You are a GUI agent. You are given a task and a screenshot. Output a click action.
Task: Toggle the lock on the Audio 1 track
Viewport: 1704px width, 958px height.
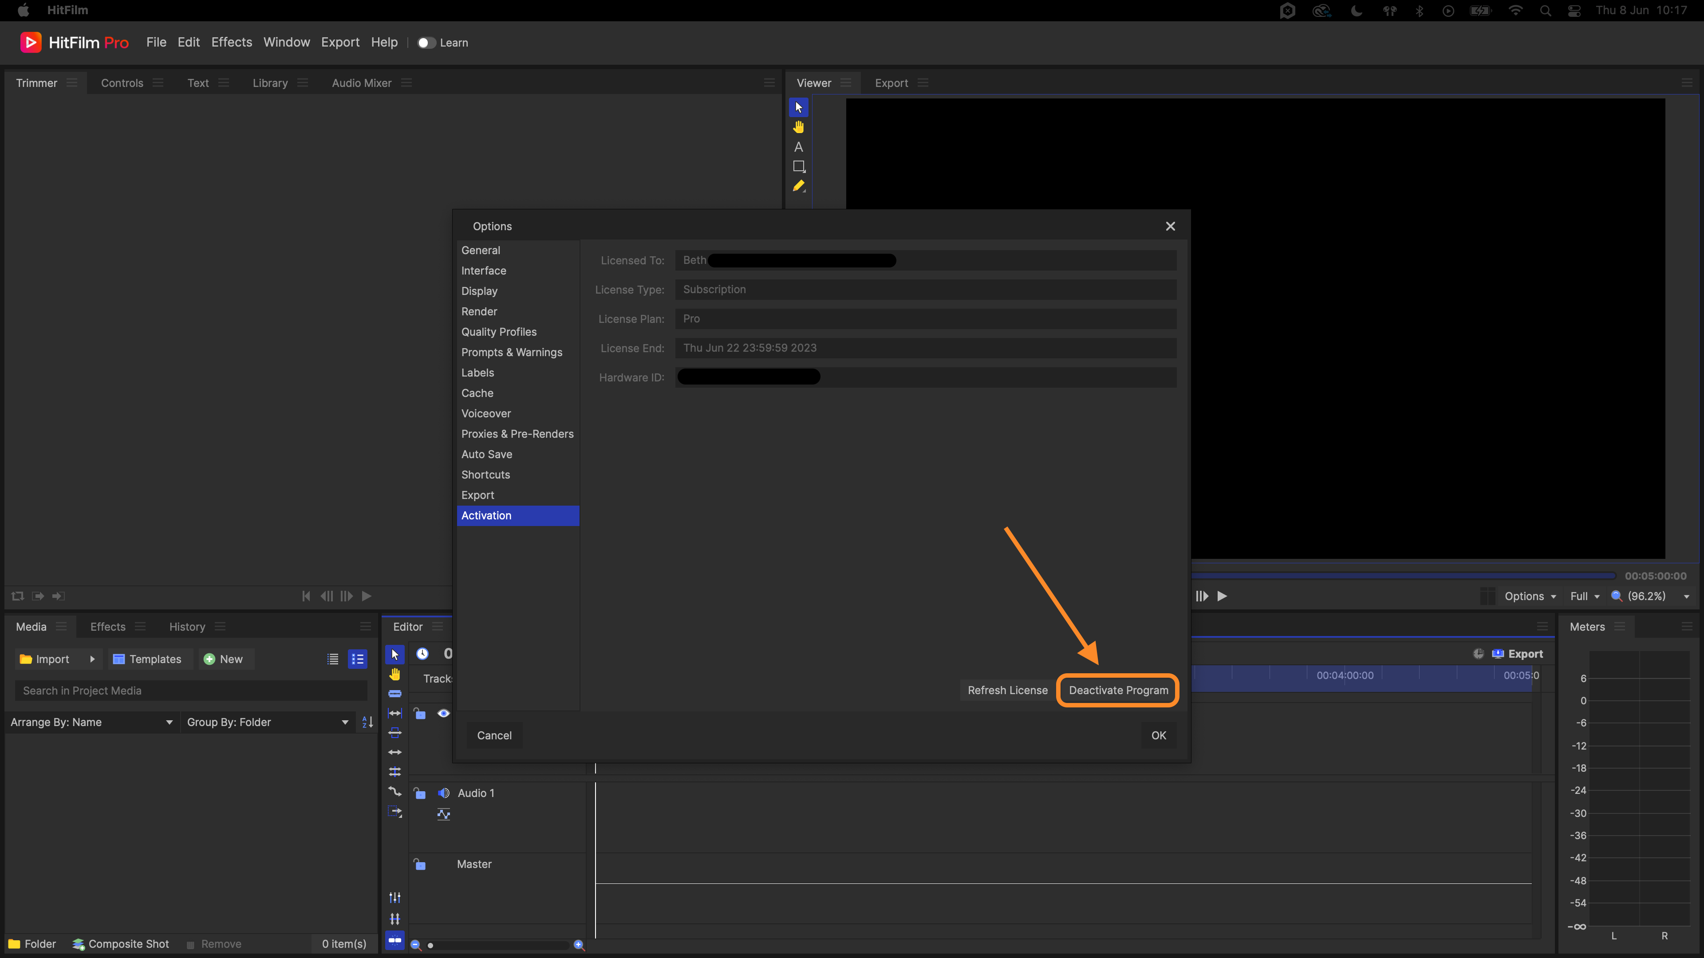pos(419,793)
